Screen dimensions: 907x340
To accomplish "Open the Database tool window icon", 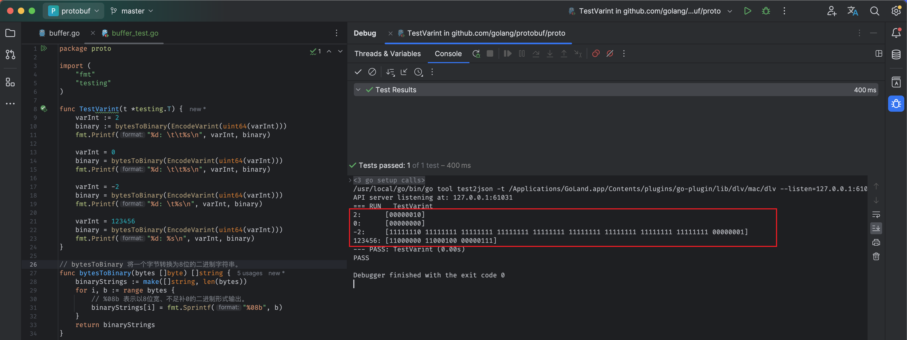I will 896,55.
